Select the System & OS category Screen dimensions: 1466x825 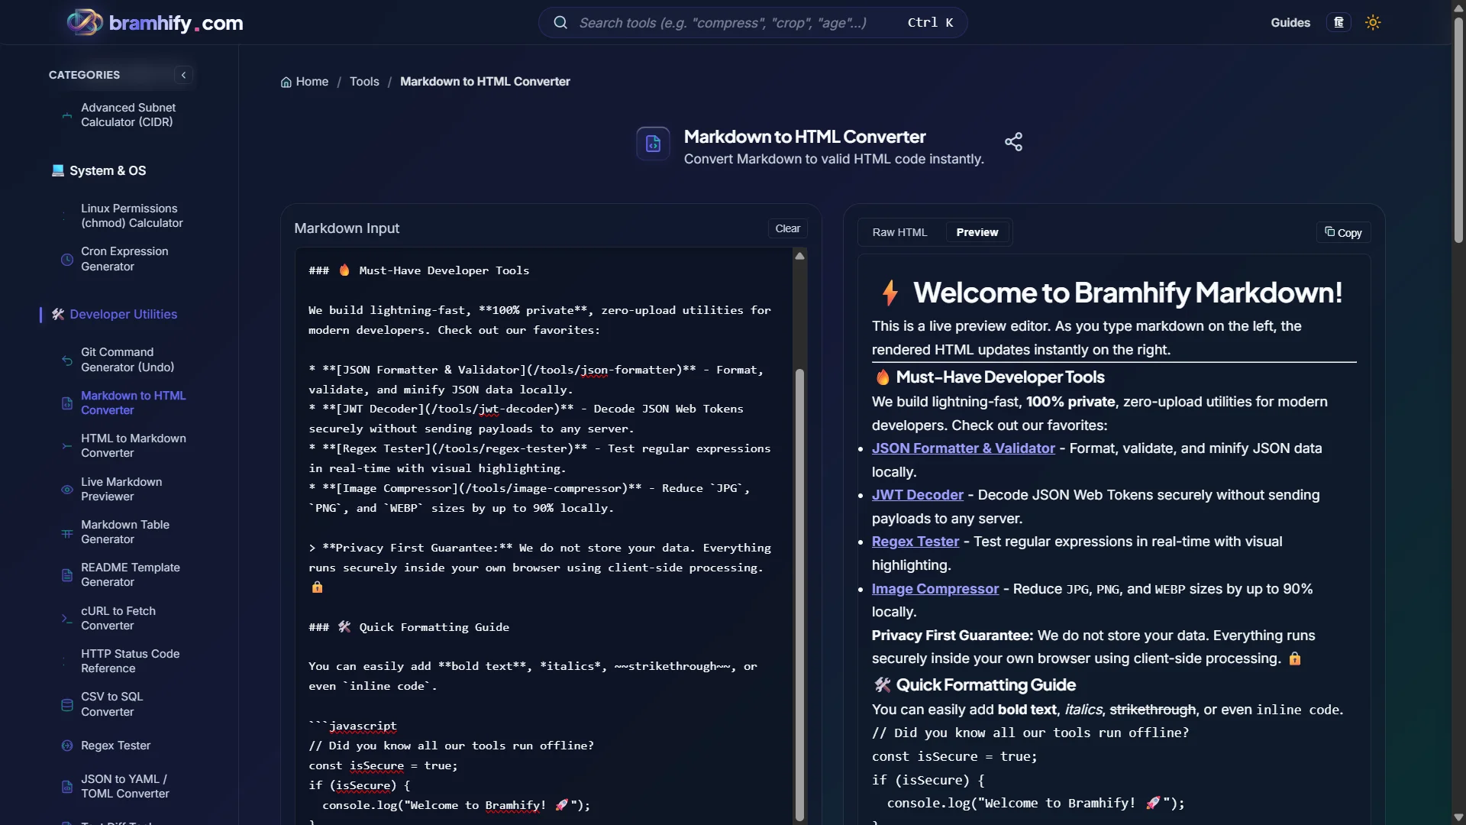pos(108,171)
